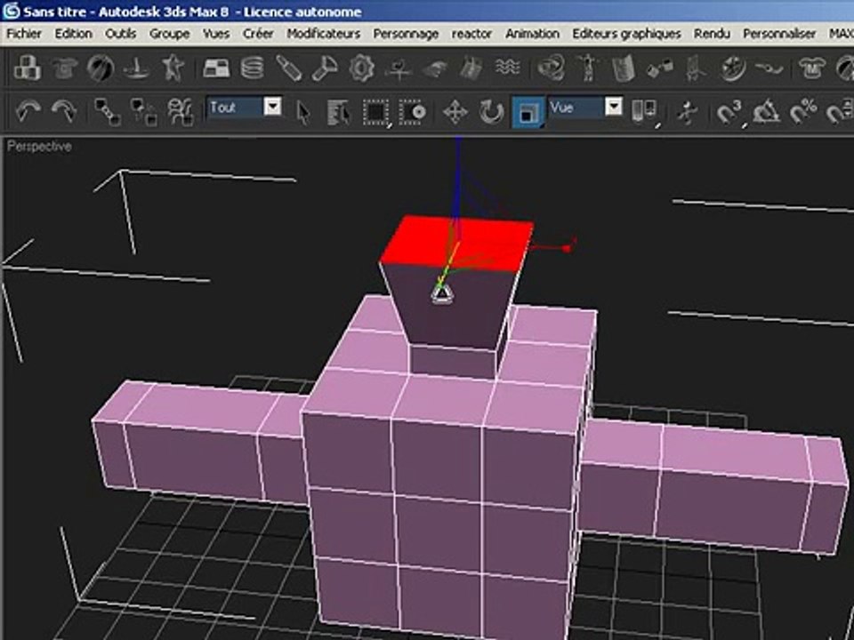
Task: Open the Outils menu
Action: point(120,34)
